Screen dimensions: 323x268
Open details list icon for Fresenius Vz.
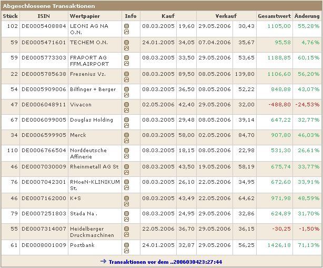point(126,74)
